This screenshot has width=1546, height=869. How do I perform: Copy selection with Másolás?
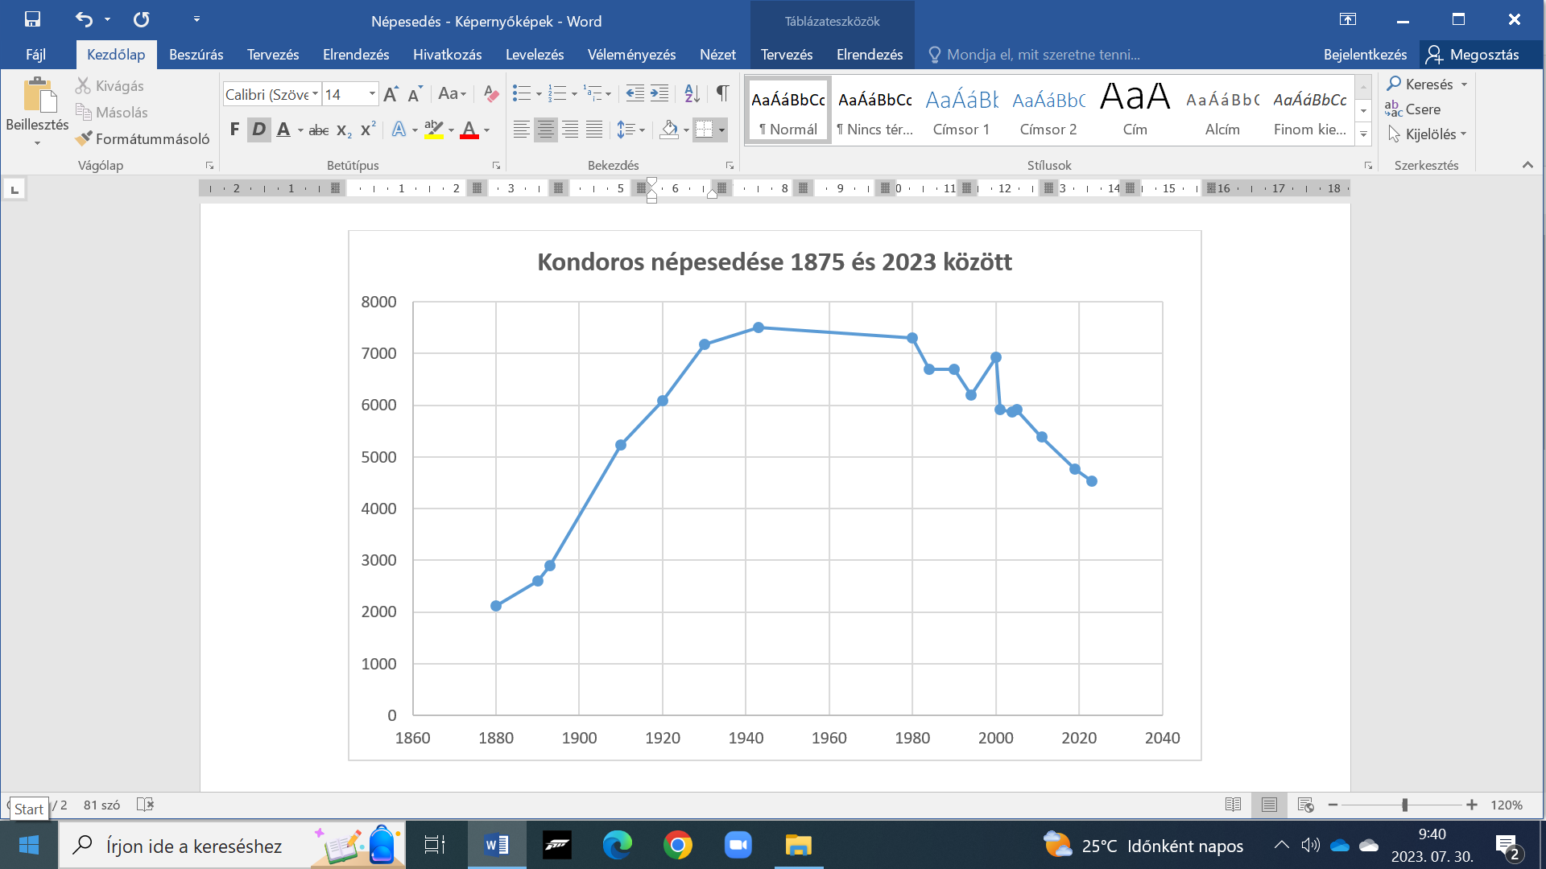pos(112,113)
